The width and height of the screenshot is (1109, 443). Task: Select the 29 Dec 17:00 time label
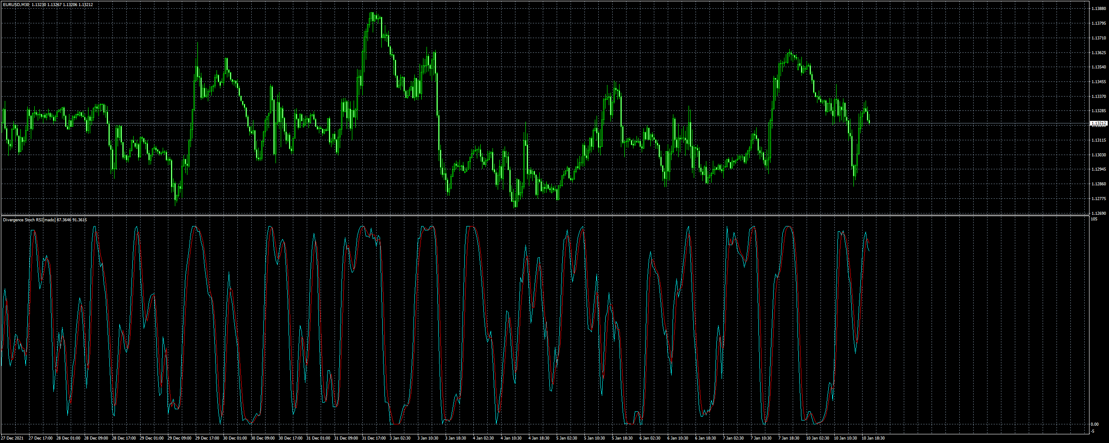(207, 438)
